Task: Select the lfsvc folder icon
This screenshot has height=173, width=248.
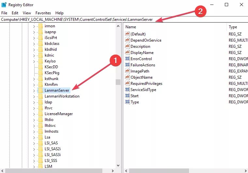Action: tap(40, 108)
